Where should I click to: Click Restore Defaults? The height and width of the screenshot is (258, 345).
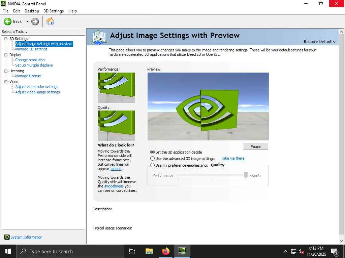pos(319,41)
